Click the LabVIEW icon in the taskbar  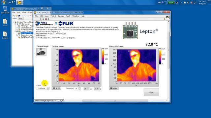coord(19,3)
